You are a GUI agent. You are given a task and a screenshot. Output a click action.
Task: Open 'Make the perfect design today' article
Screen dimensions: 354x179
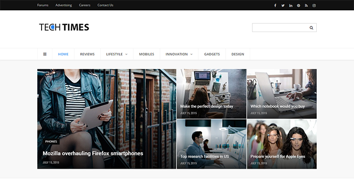207,106
